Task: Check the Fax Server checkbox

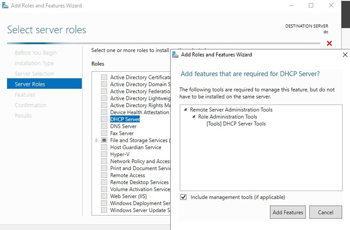Action: click(104, 133)
